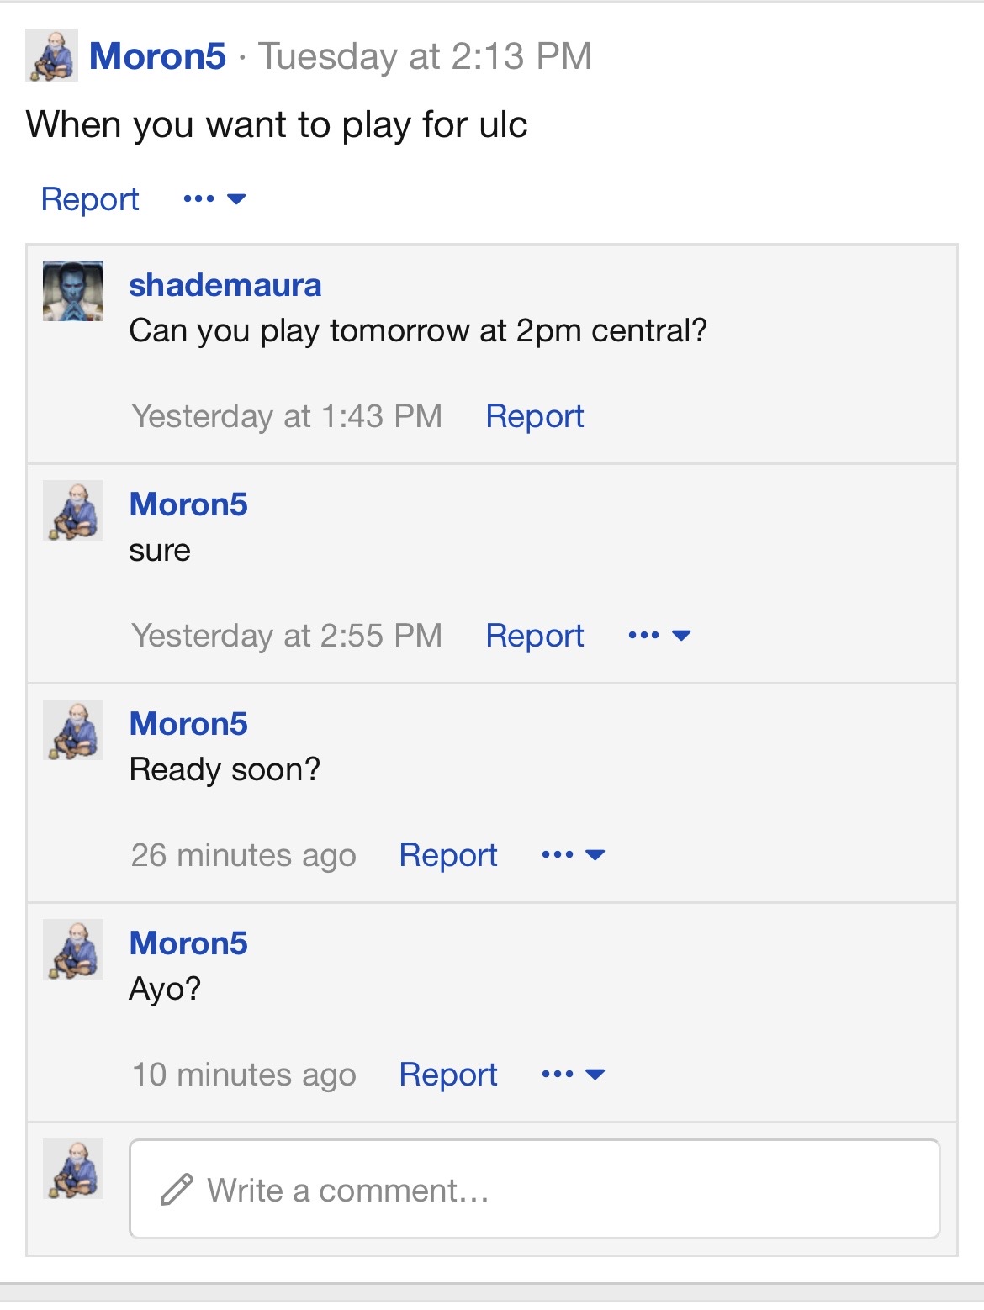Click Moron5's avatar beside the "Ayo?" comment

[73, 949]
